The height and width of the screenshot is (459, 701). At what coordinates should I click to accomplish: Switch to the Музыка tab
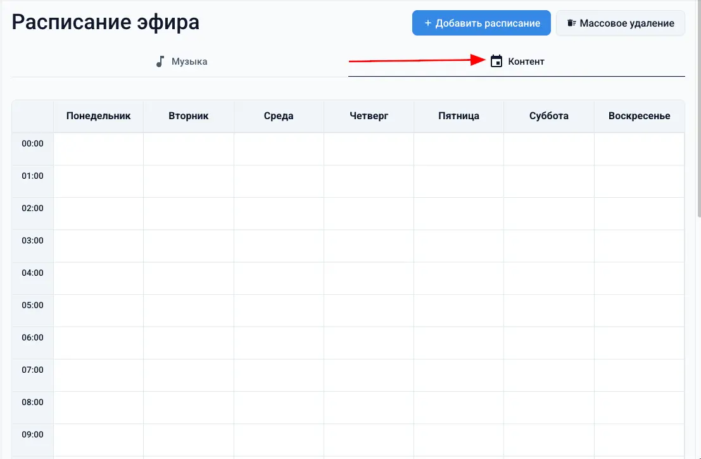182,61
